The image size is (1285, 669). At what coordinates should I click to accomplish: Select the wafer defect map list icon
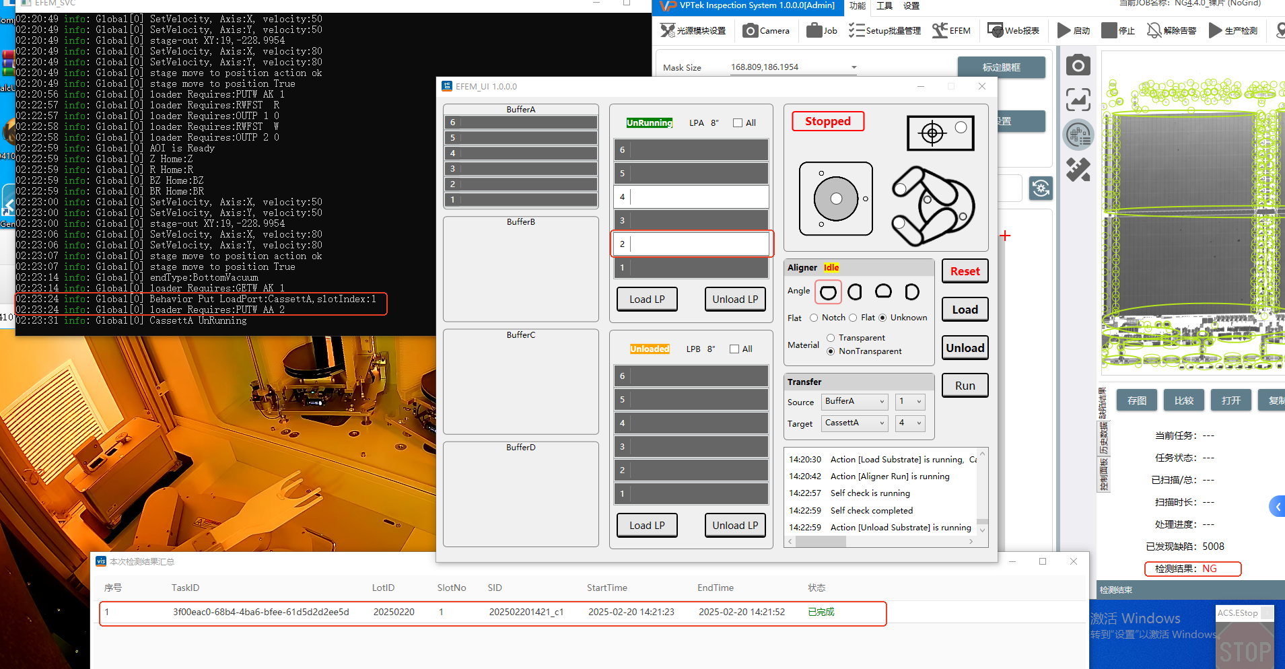1078,135
